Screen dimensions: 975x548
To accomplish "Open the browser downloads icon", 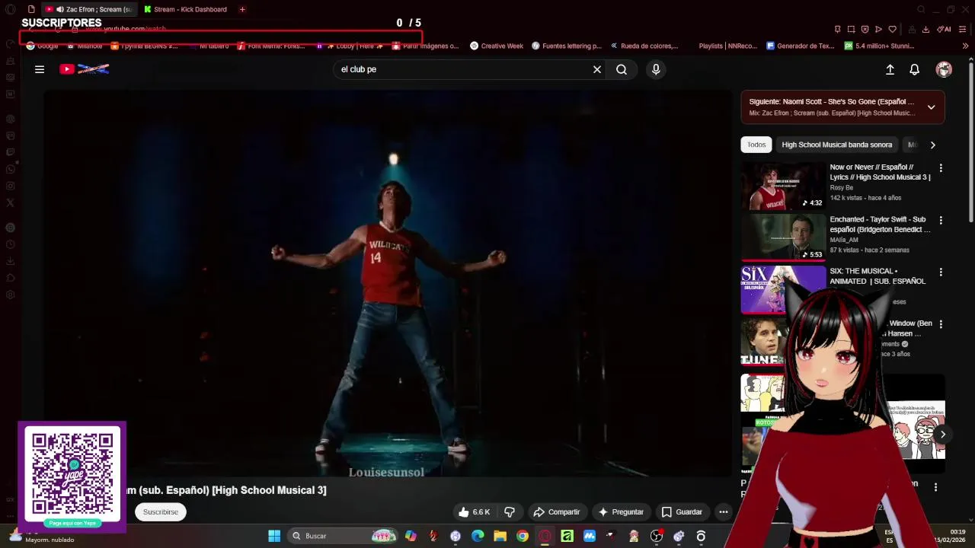I will [925, 30].
